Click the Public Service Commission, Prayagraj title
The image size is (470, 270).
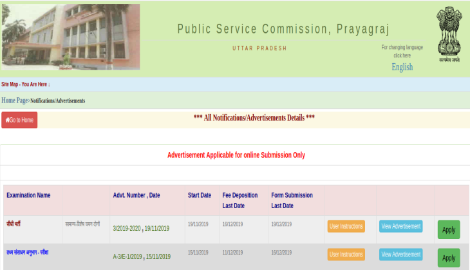point(283,29)
